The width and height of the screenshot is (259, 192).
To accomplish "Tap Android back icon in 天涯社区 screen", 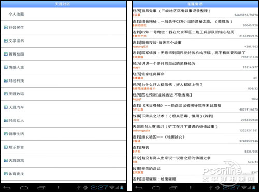I will (x=7, y=188).
